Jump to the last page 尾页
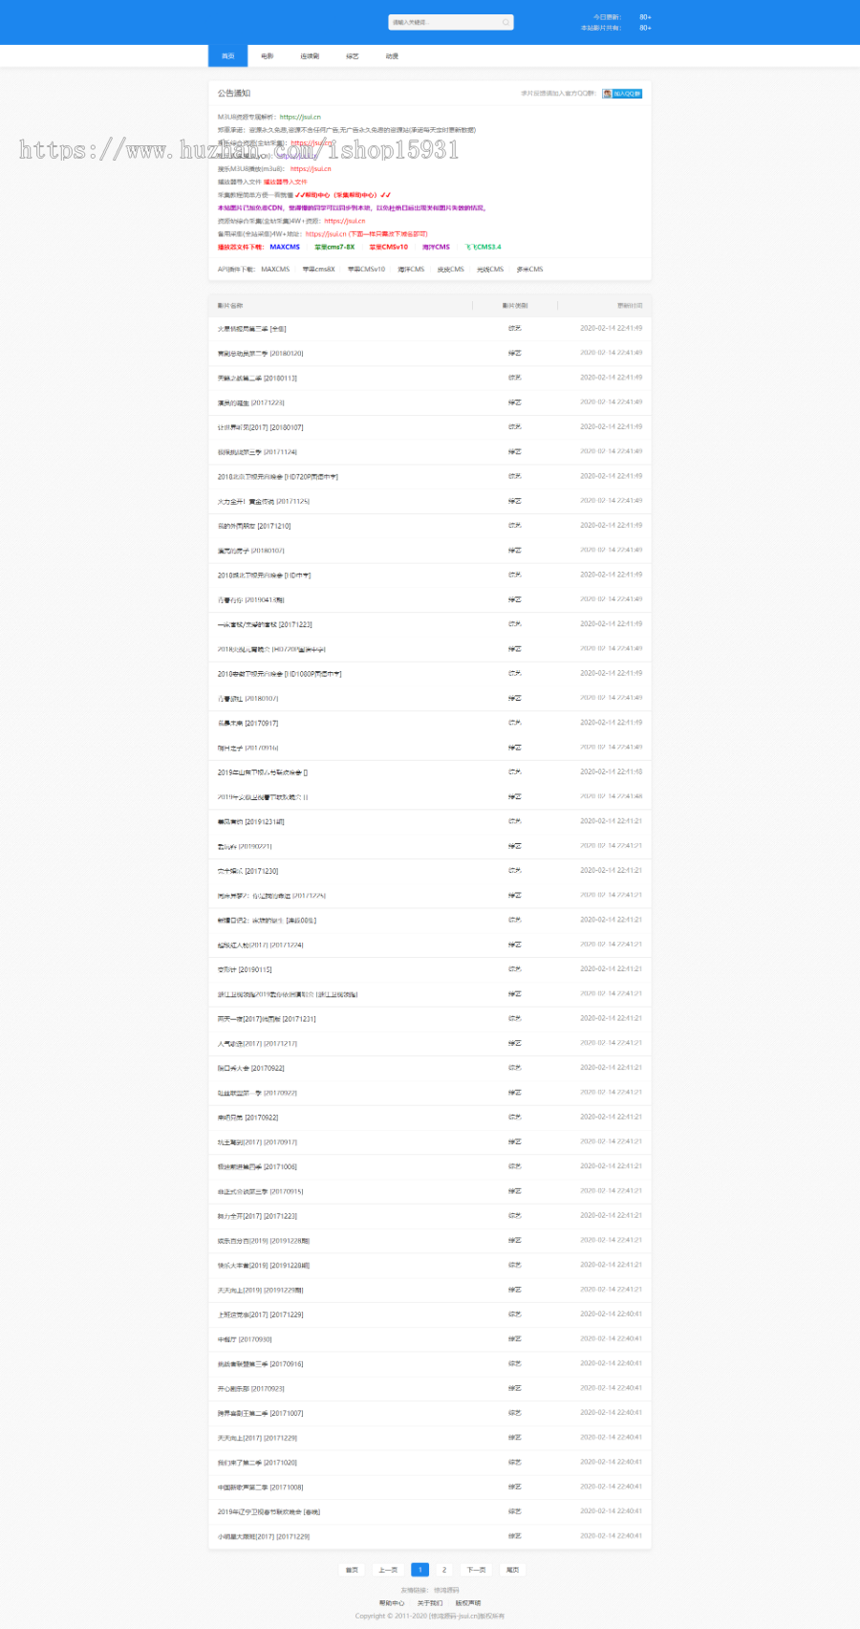Viewport: 860px width, 1629px height. (x=513, y=1570)
